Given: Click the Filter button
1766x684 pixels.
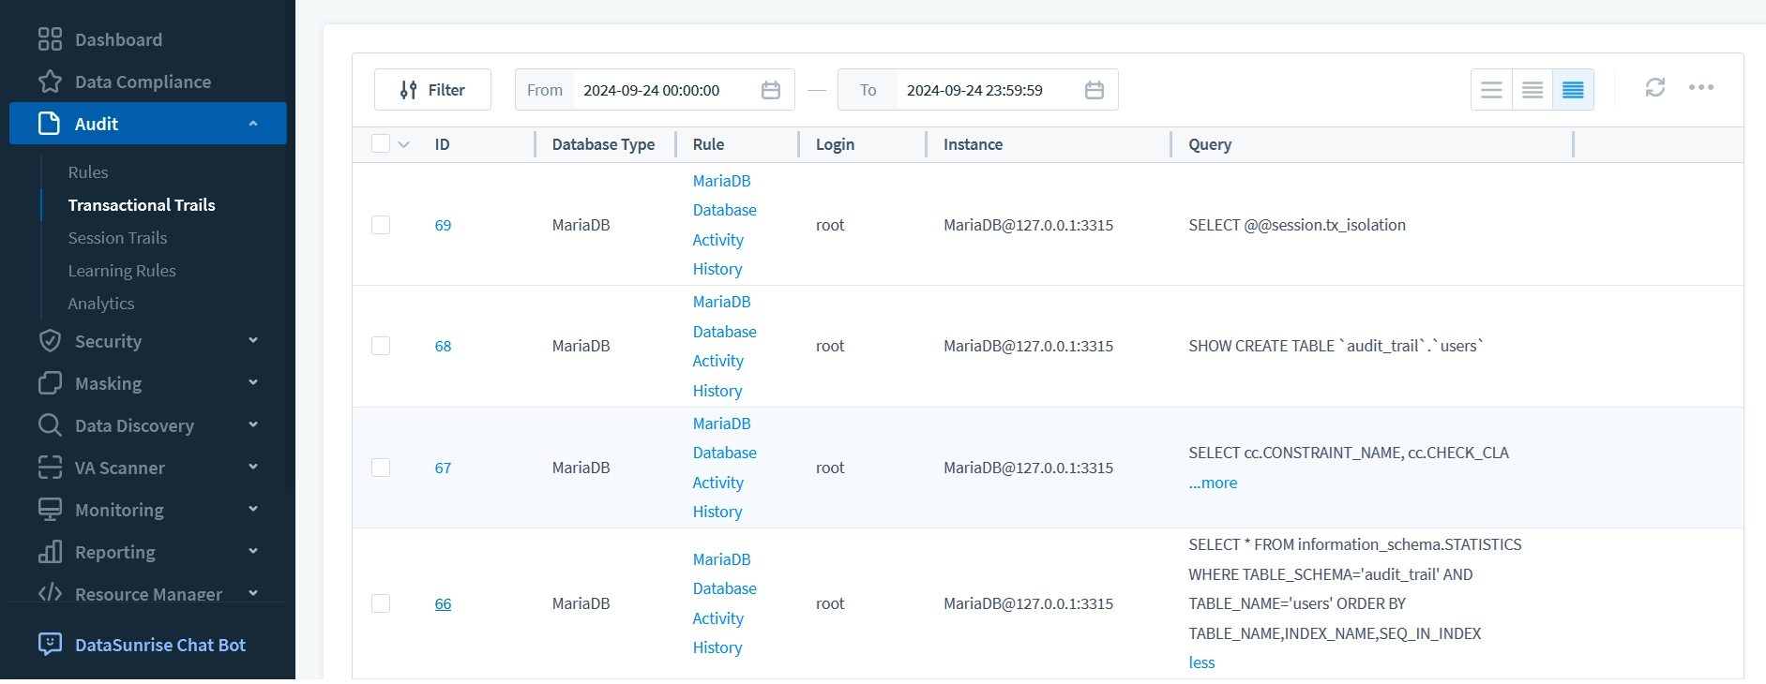Looking at the screenshot, I should pos(432,90).
